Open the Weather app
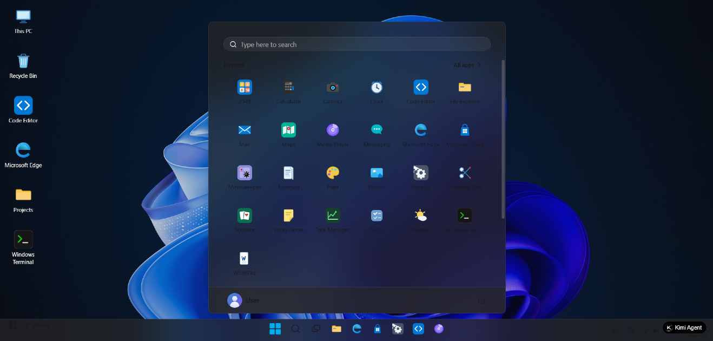The image size is (713, 341). tap(421, 220)
